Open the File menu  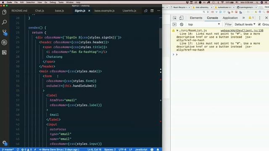[x=16, y=2]
